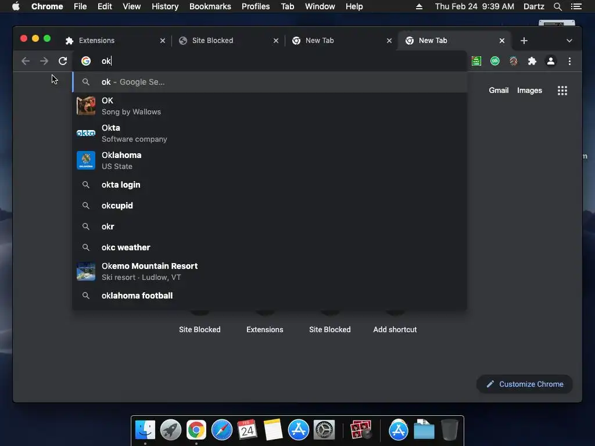Select the 'ok - Google Search' suggestion

pos(270,82)
